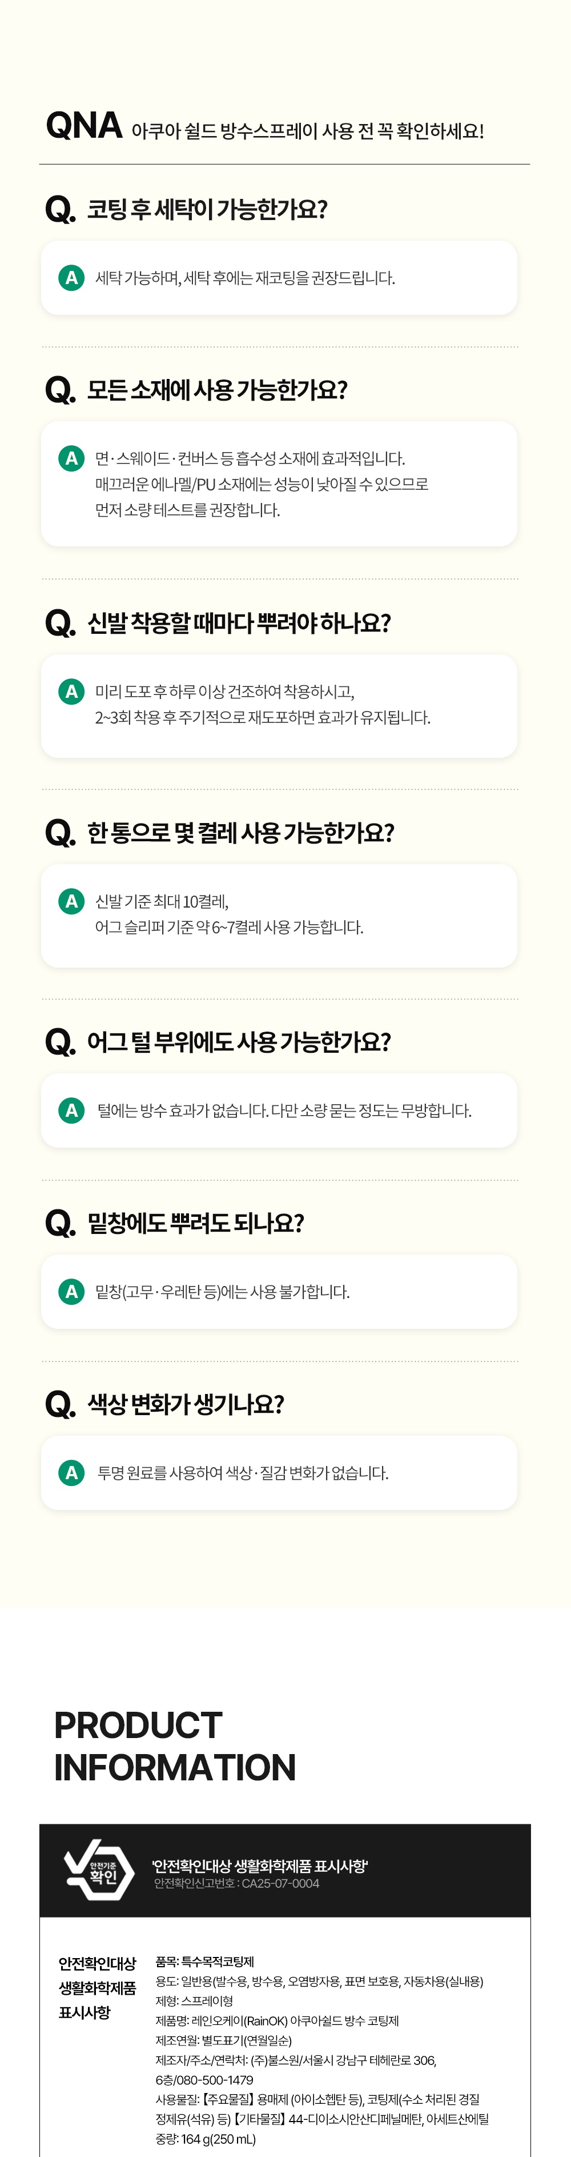Screen dimensions: 571x2157
Task: Click the A icon next to 미리 도포 answer
Action: point(71,692)
